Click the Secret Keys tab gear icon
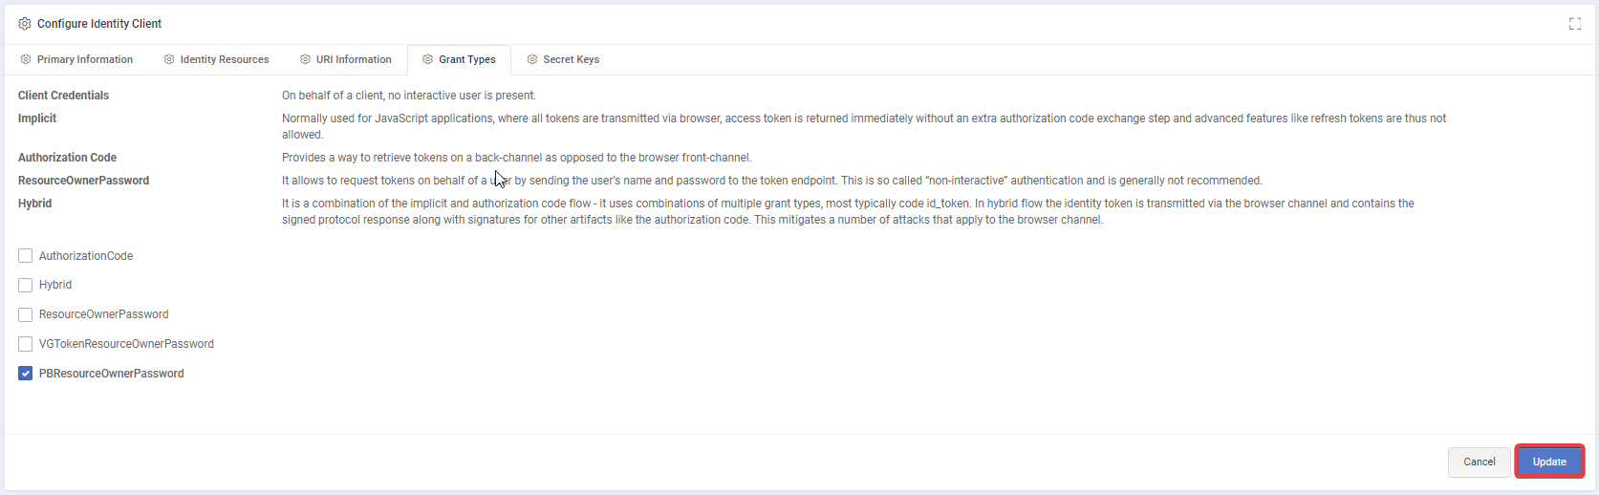The height and width of the screenshot is (495, 1599). pos(532,59)
